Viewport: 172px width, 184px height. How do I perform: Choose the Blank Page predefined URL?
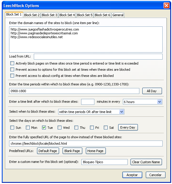pos(72,151)
